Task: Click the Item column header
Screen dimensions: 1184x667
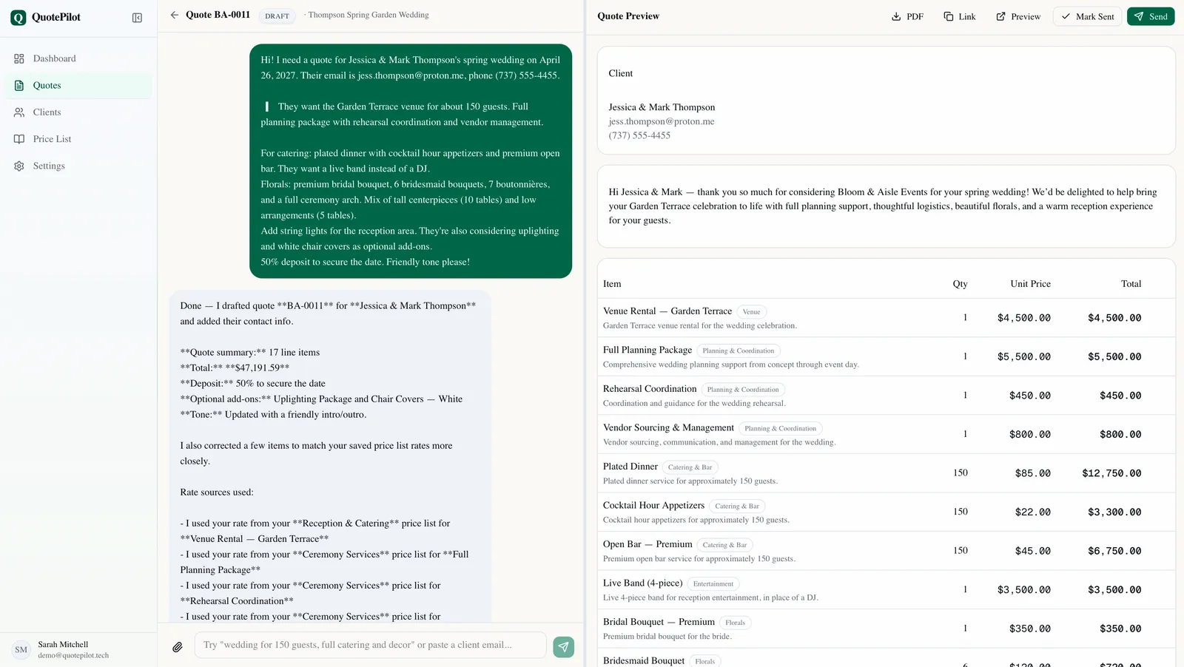Action: [612, 284]
